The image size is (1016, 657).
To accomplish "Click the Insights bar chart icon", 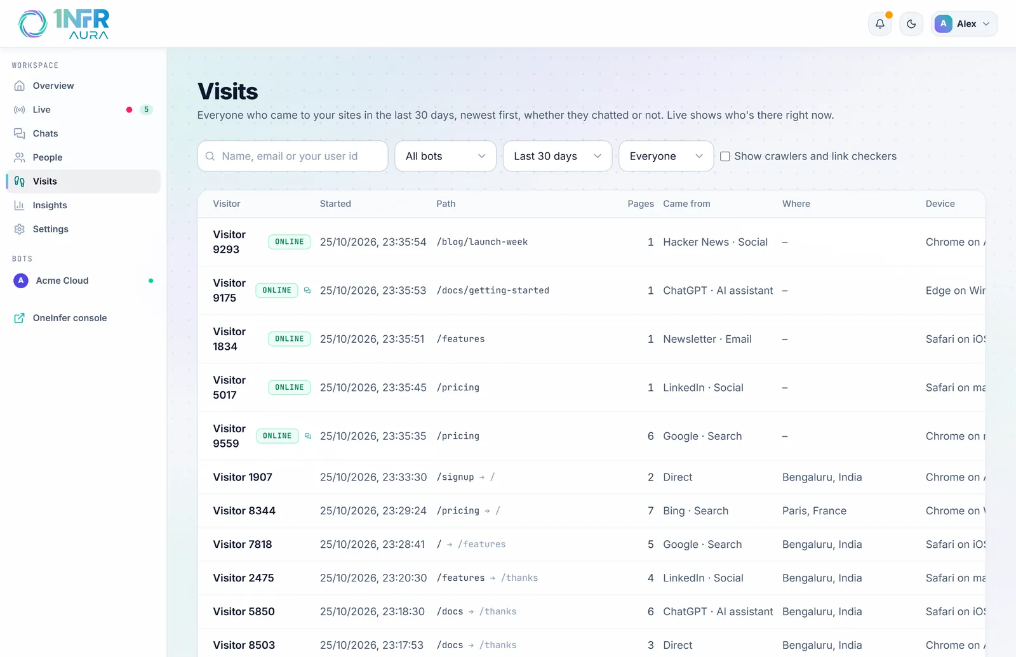I will [x=20, y=205].
